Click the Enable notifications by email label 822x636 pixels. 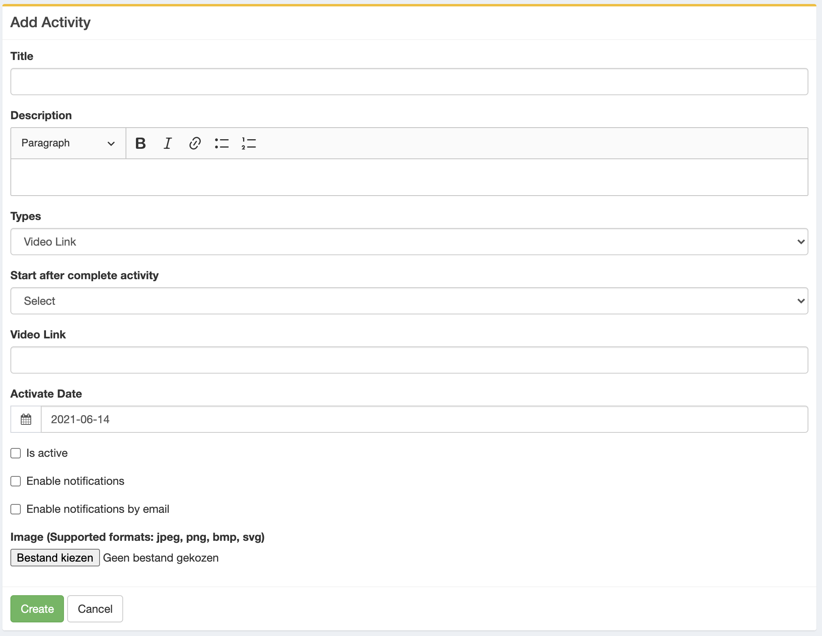pyautogui.click(x=98, y=509)
